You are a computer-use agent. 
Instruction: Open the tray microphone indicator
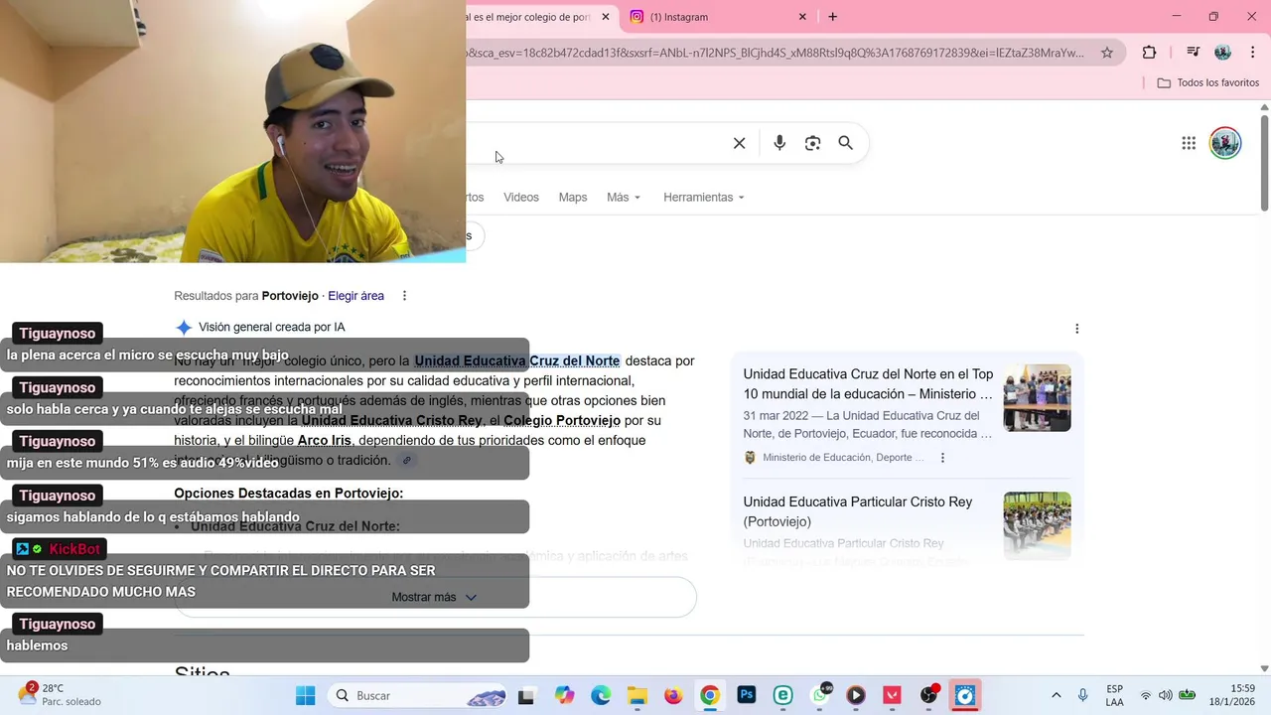tap(1083, 696)
